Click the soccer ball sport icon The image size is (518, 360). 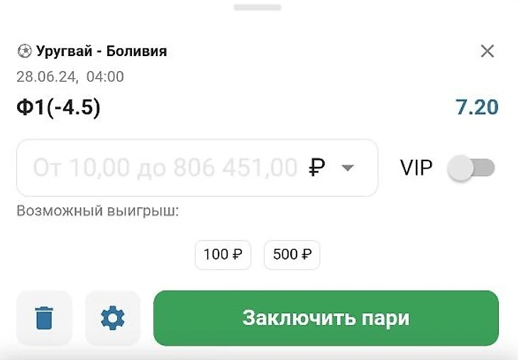(24, 51)
